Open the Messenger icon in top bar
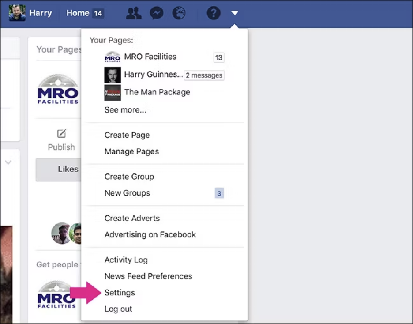The height and width of the screenshot is (324, 413). (157, 13)
